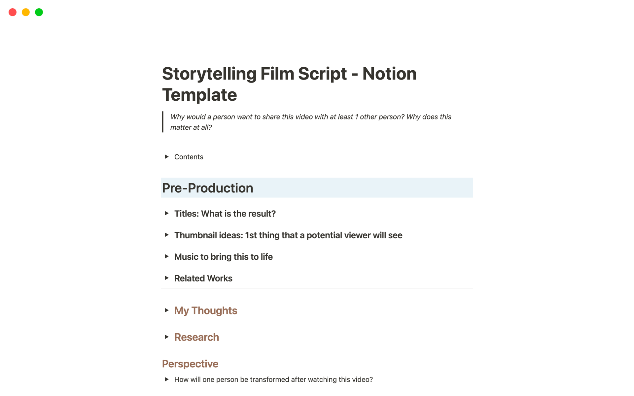Click the green fullscreen window button
The image size is (634, 396).
[39, 12]
